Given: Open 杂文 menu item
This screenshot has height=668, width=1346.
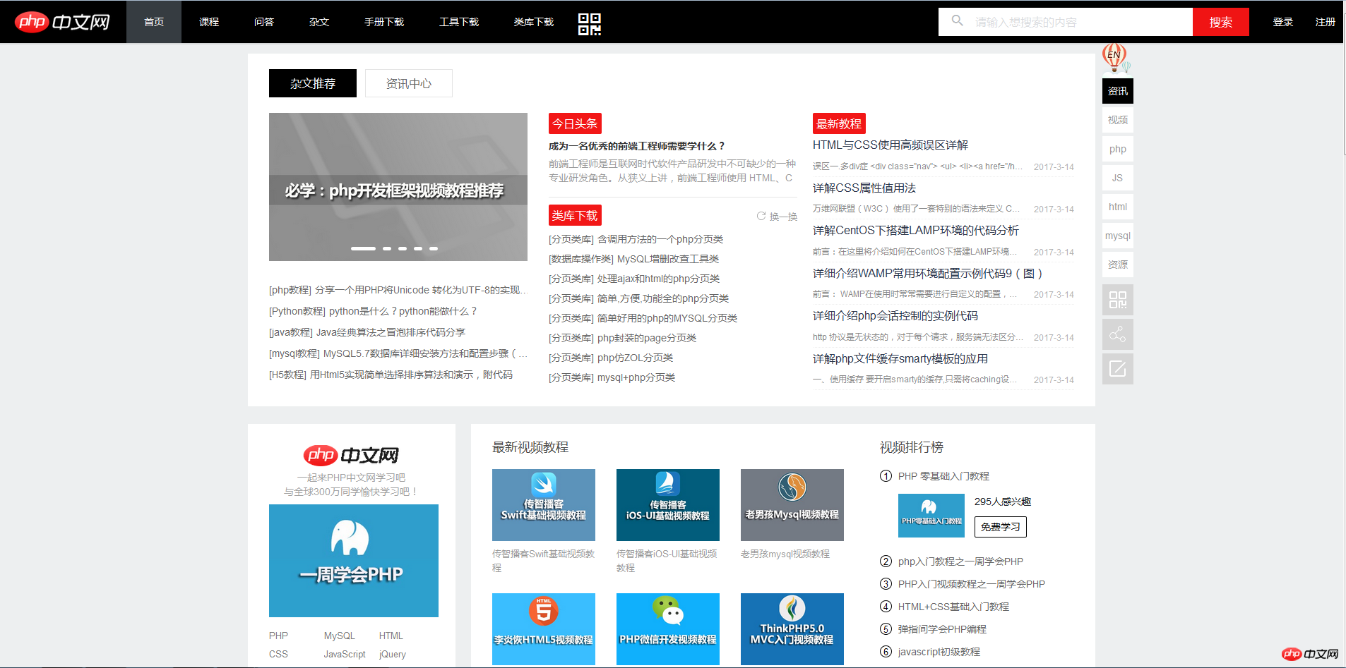Looking at the screenshot, I should coord(319,22).
